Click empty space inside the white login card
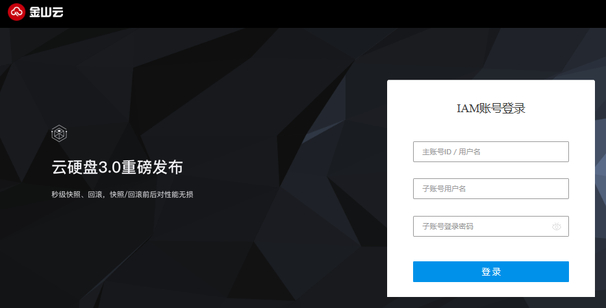This screenshot has height=308, width=606. [x=491, y=249]
